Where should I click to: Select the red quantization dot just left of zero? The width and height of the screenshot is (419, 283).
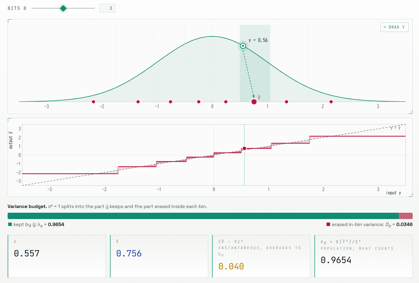[199, 102]
